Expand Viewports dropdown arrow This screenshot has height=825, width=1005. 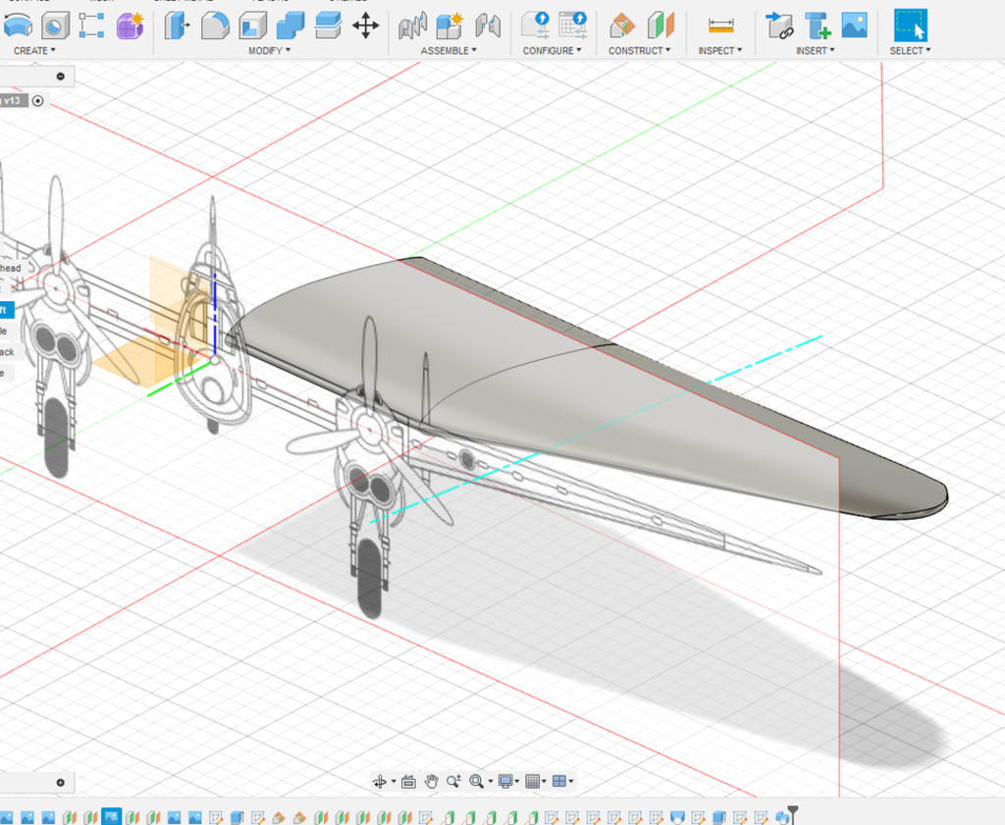pos(570,782)
